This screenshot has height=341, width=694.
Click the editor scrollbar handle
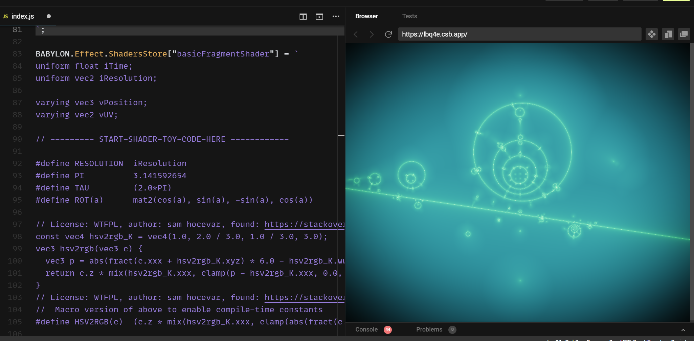tap(342, 135)
